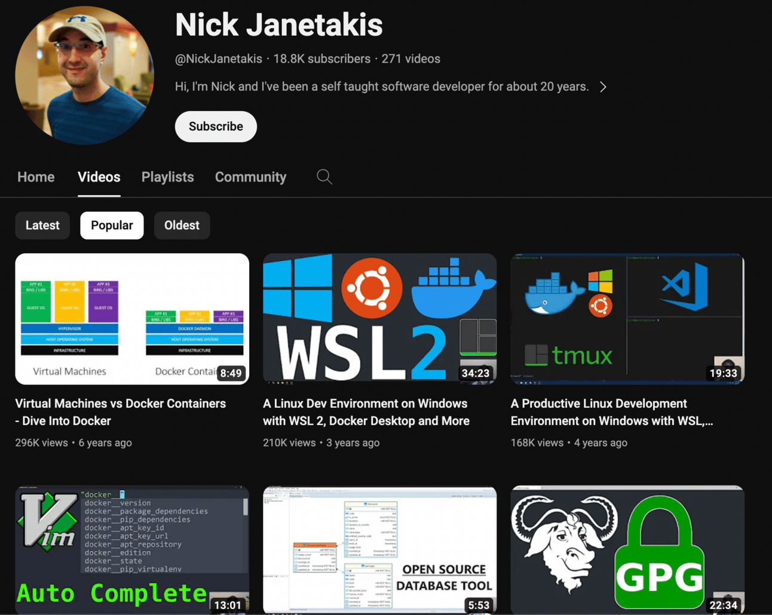Switch to the Home tab
Image resolution: width=772 pixels, height=615 pixels.
pyautogui.click(x=36, y=177)
